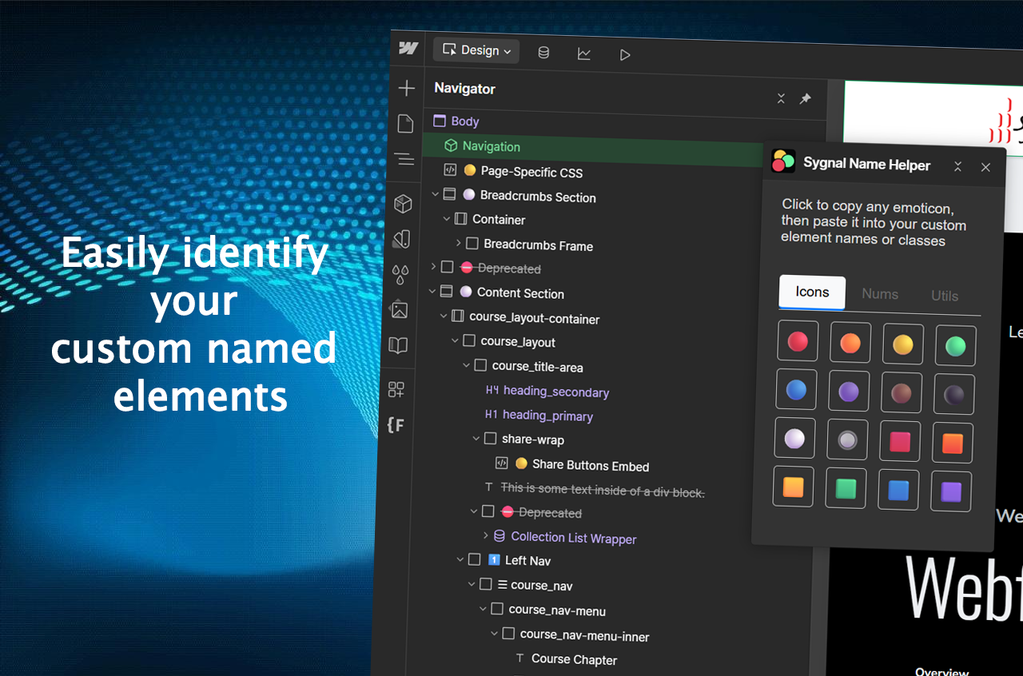Viewport: 1023px width, 676px height.
Task: Copy the red square emoticon
Action: click(x=900, y=442)
